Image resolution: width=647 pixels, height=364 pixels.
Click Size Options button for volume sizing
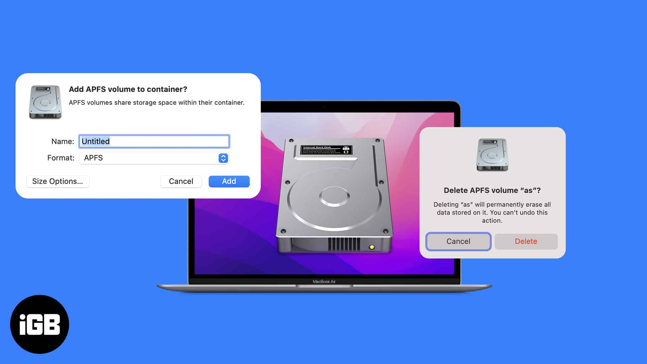57,181
